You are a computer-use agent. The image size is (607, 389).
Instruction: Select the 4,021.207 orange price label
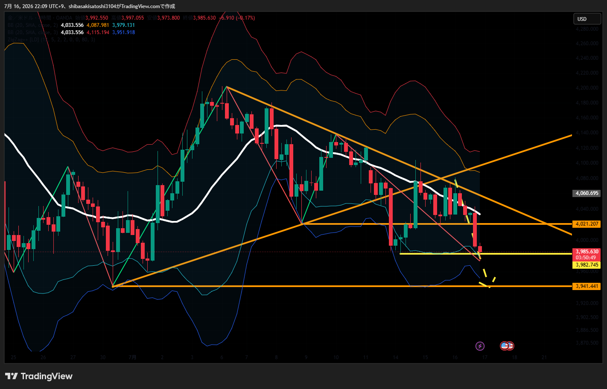point(587,224)
